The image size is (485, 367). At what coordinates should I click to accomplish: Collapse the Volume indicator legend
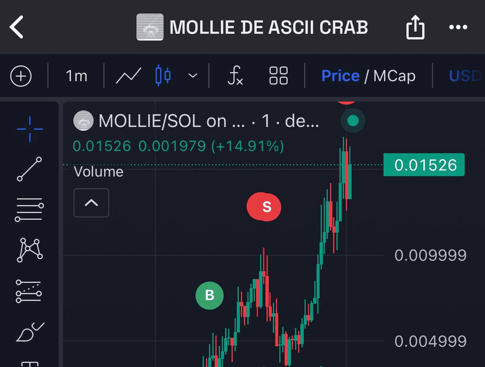(91, 203)
